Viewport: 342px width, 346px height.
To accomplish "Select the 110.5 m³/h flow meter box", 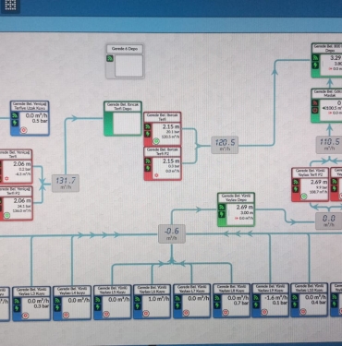I will point(329,145).
